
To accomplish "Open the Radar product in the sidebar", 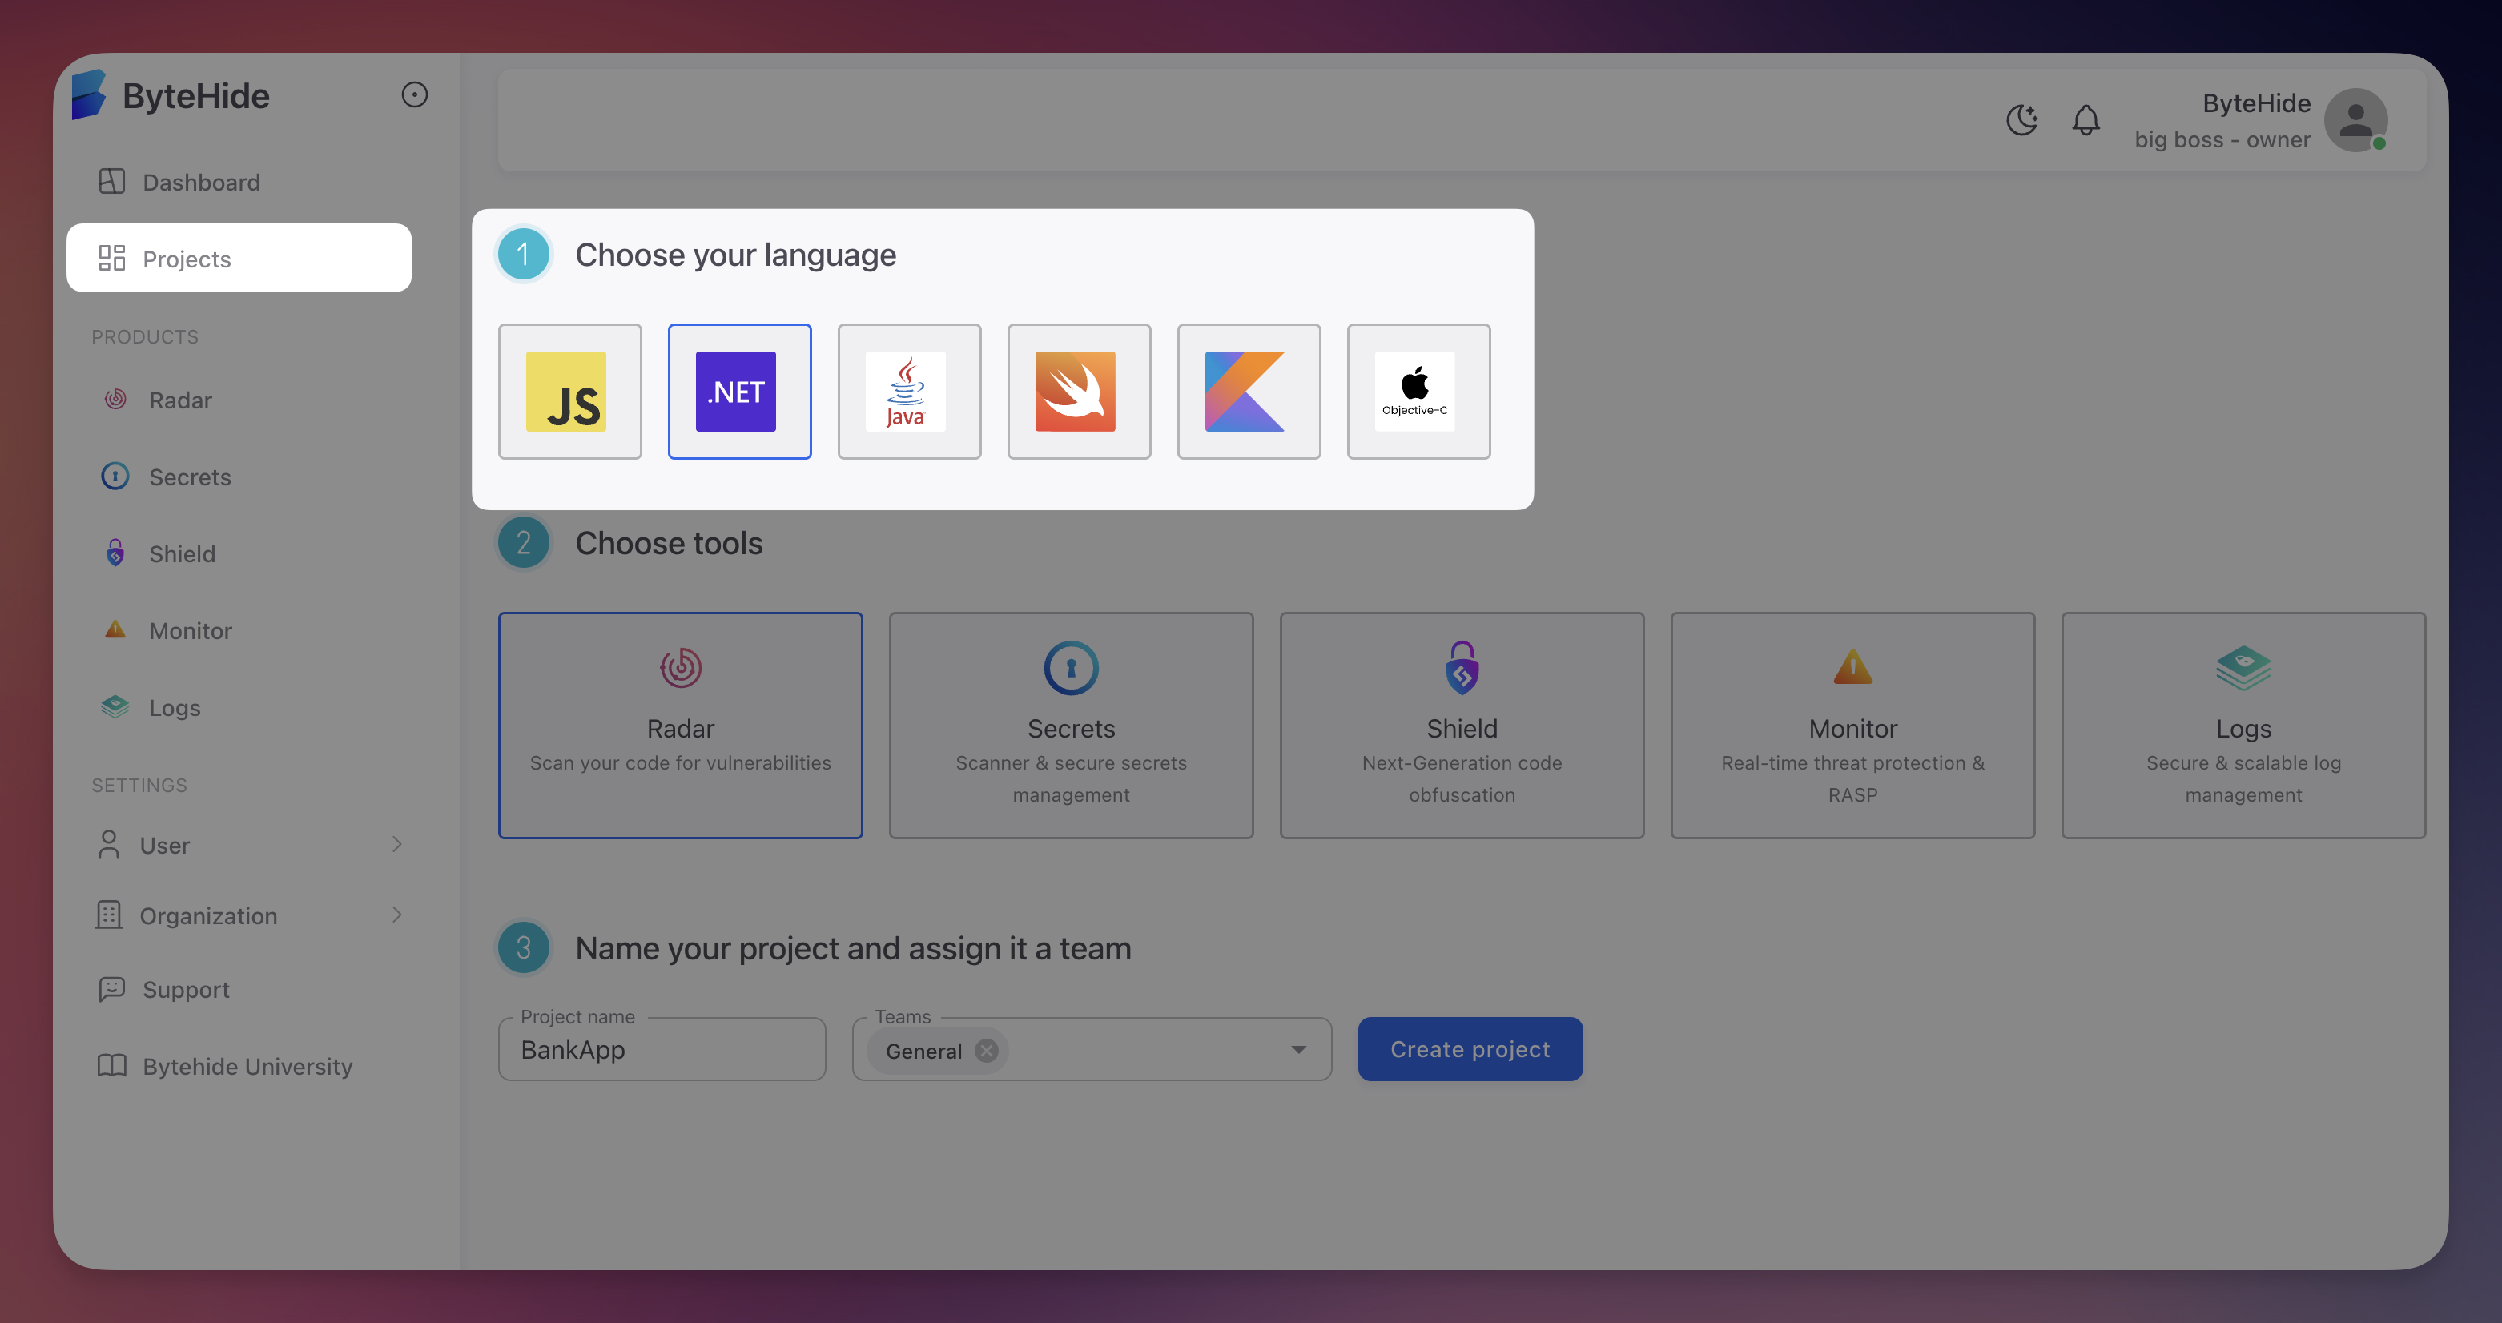I will tap(179, 400).
